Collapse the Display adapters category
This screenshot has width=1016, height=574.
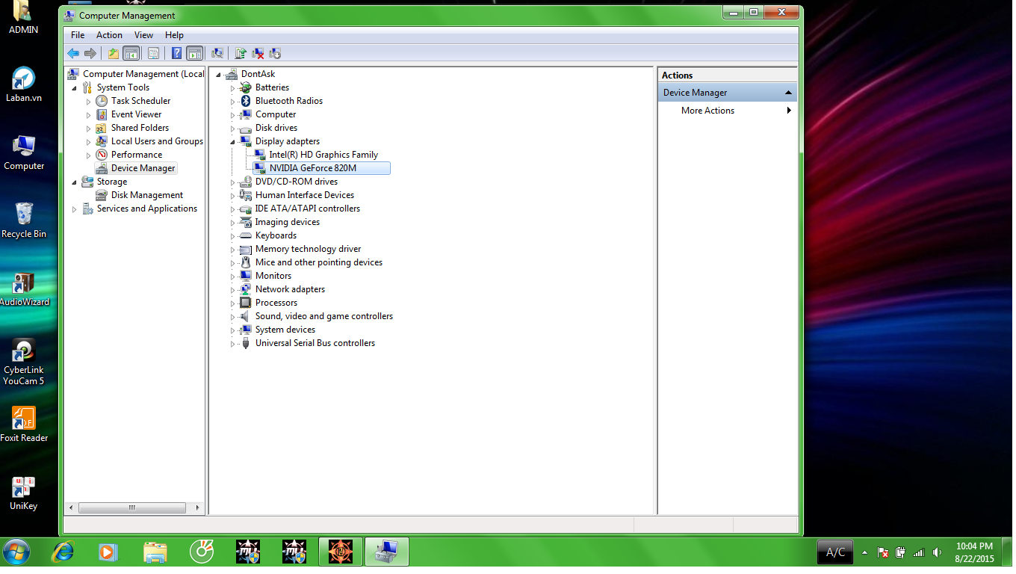(x=232, y=141)
